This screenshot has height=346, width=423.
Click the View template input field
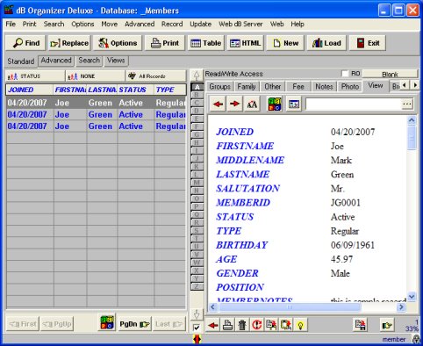[x=354, y=104]
